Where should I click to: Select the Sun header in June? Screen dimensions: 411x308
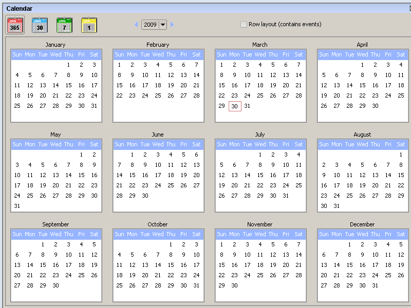[x=119, y=144]
